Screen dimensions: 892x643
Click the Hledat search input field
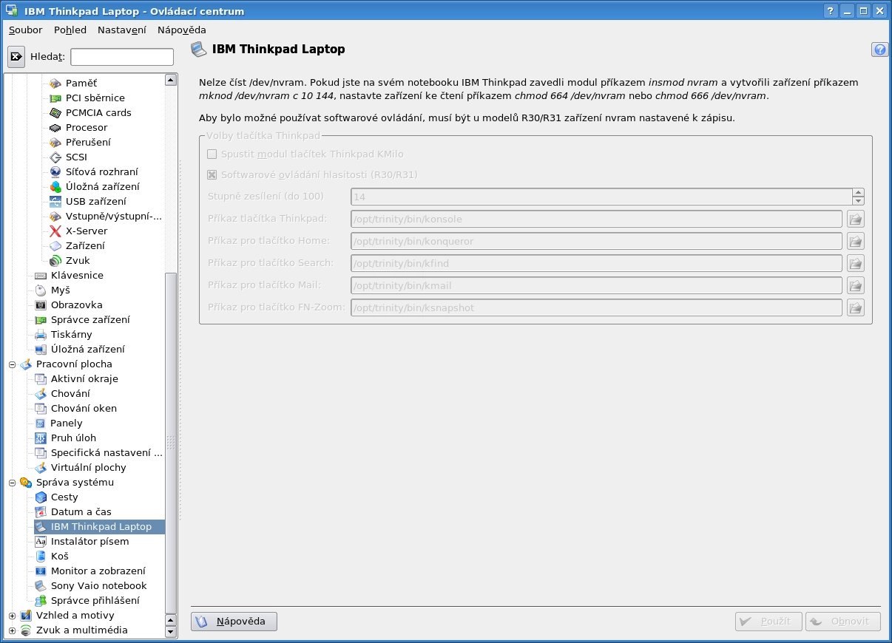click(x=122, y=57)
